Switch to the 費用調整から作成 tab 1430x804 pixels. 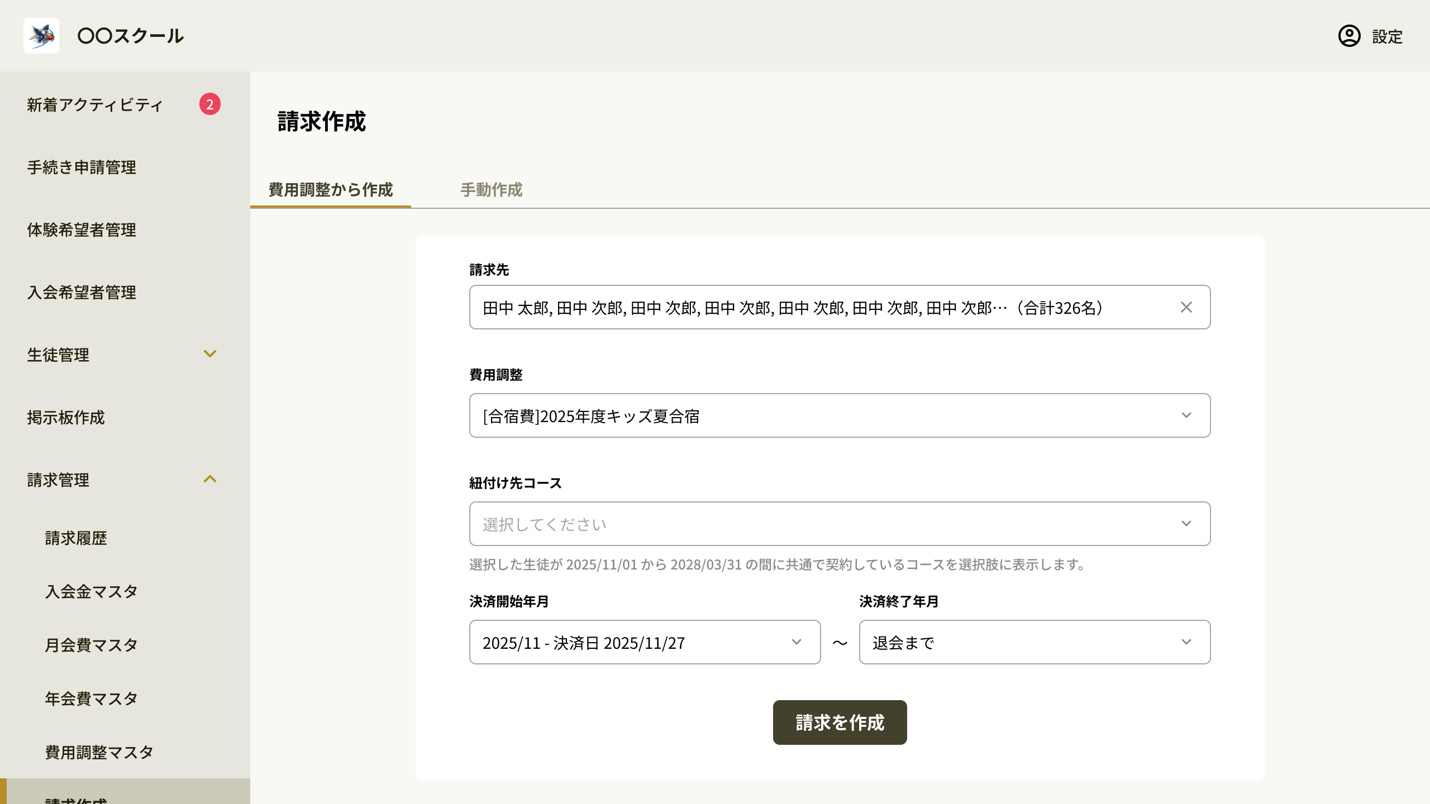(331, 190)
